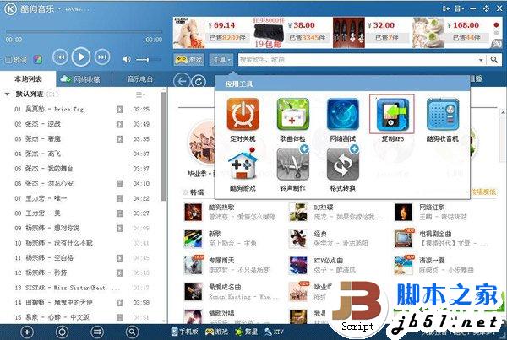Open the ¥38.00 ad item
Image resolution: width=507 pixels, height=340 pixels.
[290, 33]
